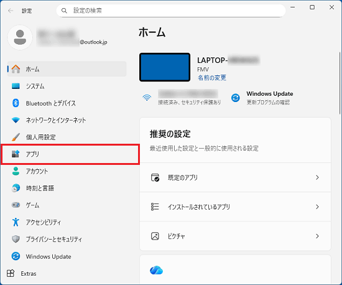Close the Settings window
Image resolution: width=342 pixels, height=285 pixels.
(x=332, y=7)
